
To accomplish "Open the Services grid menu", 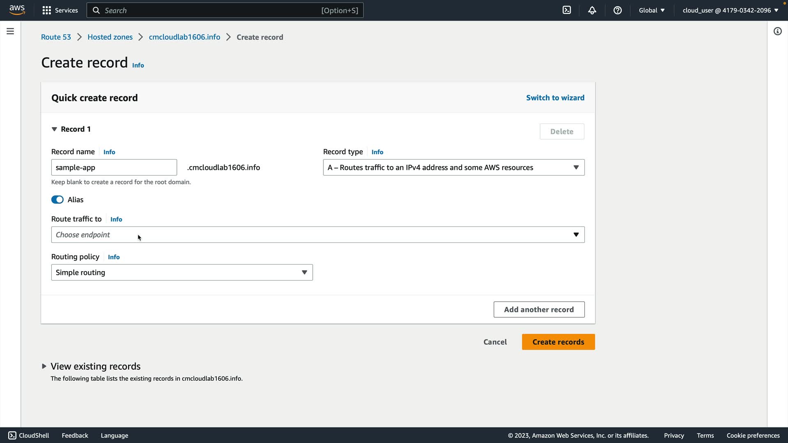I will coord(60,10).
